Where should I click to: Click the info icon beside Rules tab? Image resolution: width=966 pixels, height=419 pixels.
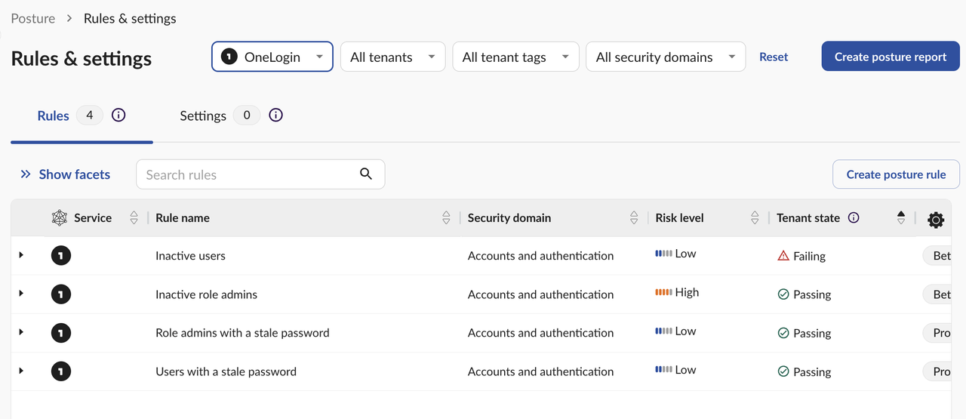pyautogui.click(x=118, y=116)
